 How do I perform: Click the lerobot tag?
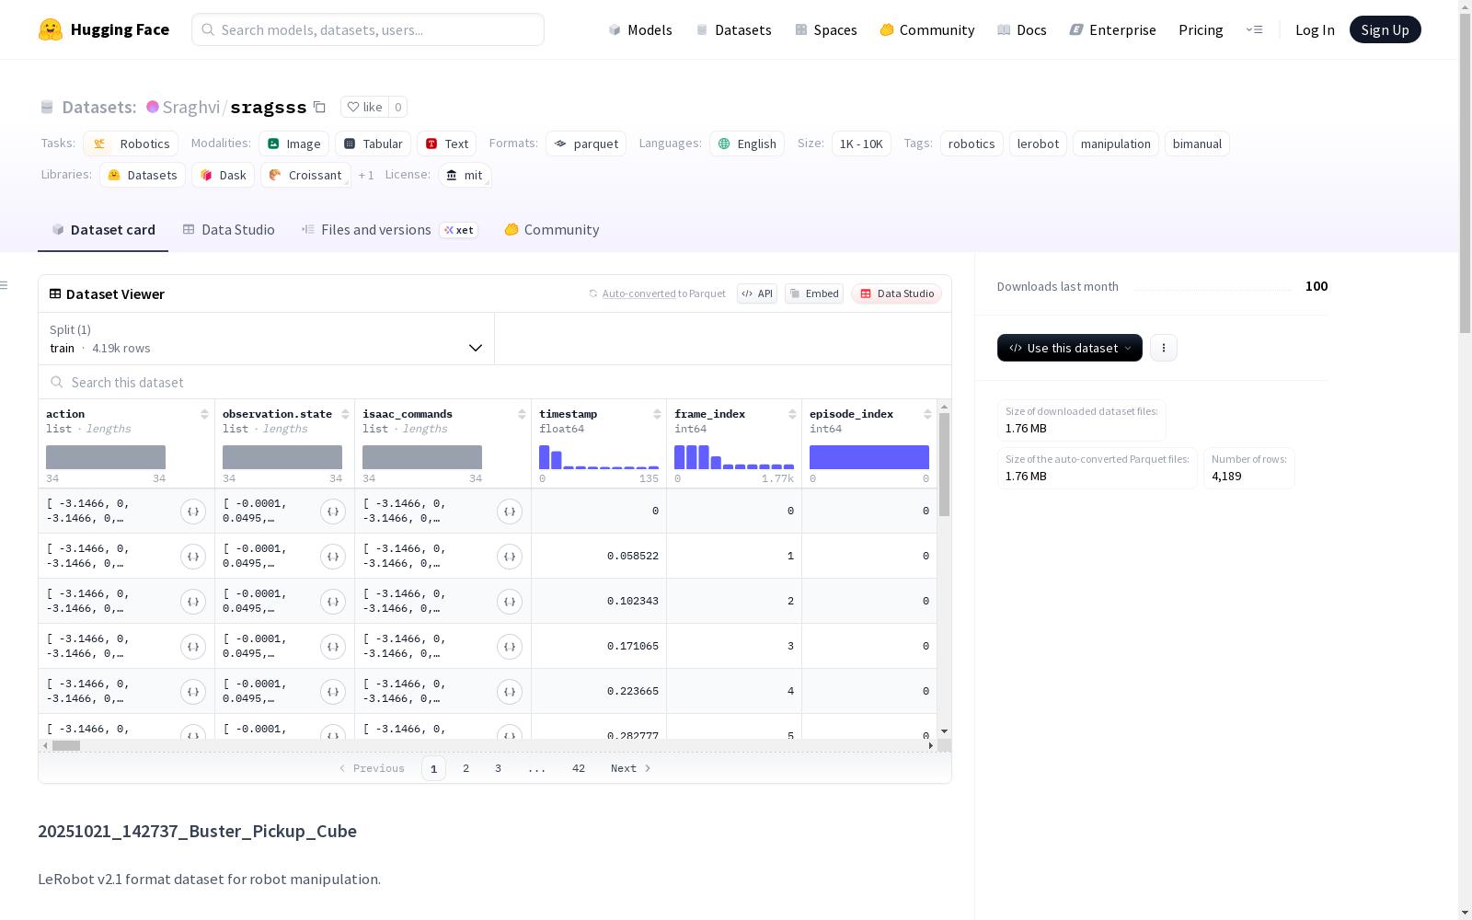[x=1038, y=144]
